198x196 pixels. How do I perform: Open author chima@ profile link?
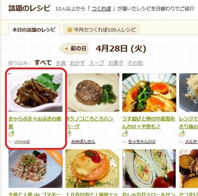(x=22, y=142)
